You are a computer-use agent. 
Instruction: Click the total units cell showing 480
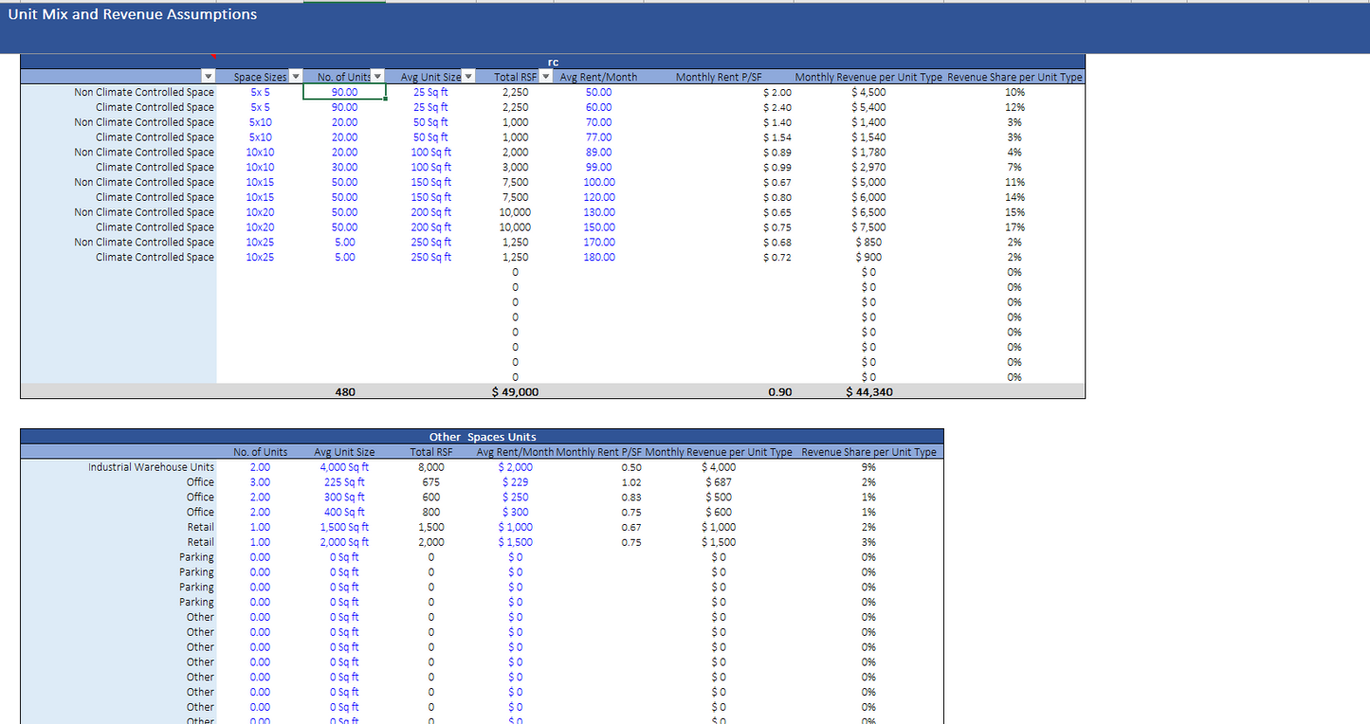click(345, 391)
